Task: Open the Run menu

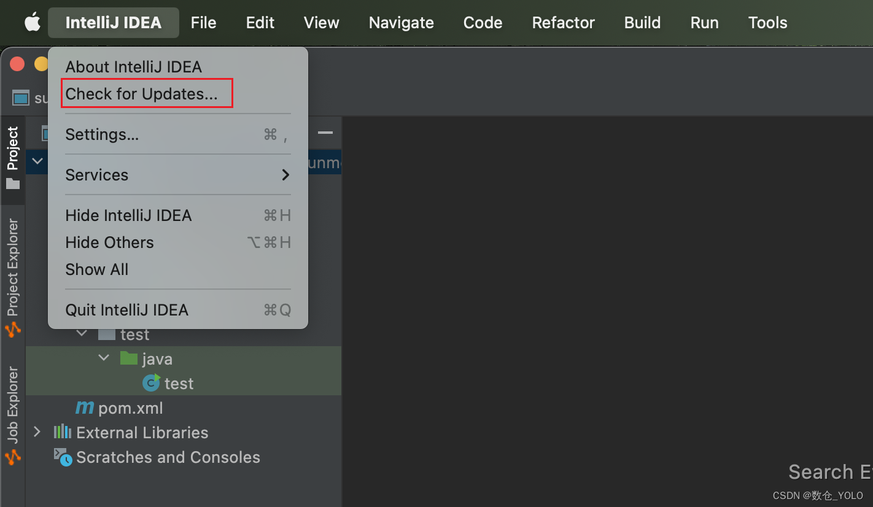Action: pos(705,23)
